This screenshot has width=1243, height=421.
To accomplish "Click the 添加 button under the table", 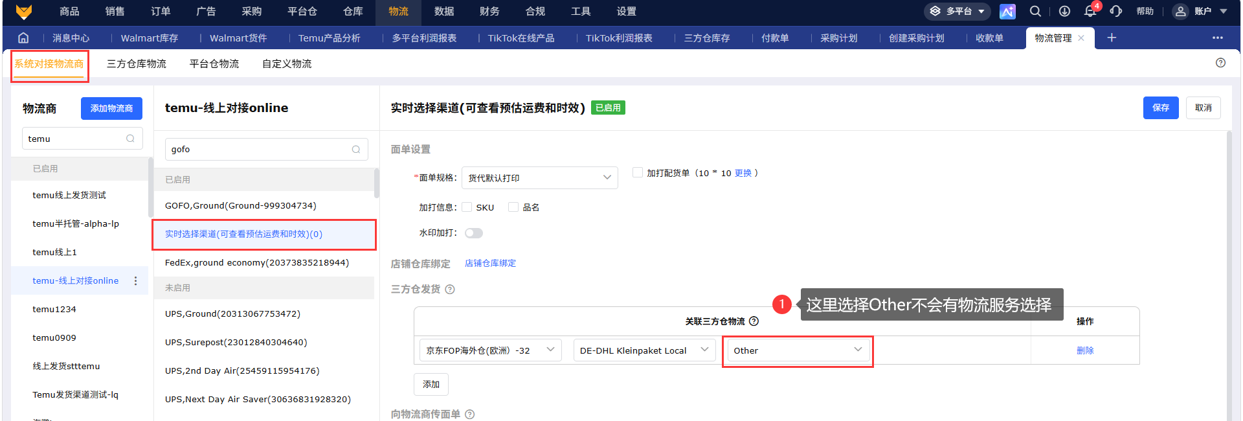I will tap(431, 384).
